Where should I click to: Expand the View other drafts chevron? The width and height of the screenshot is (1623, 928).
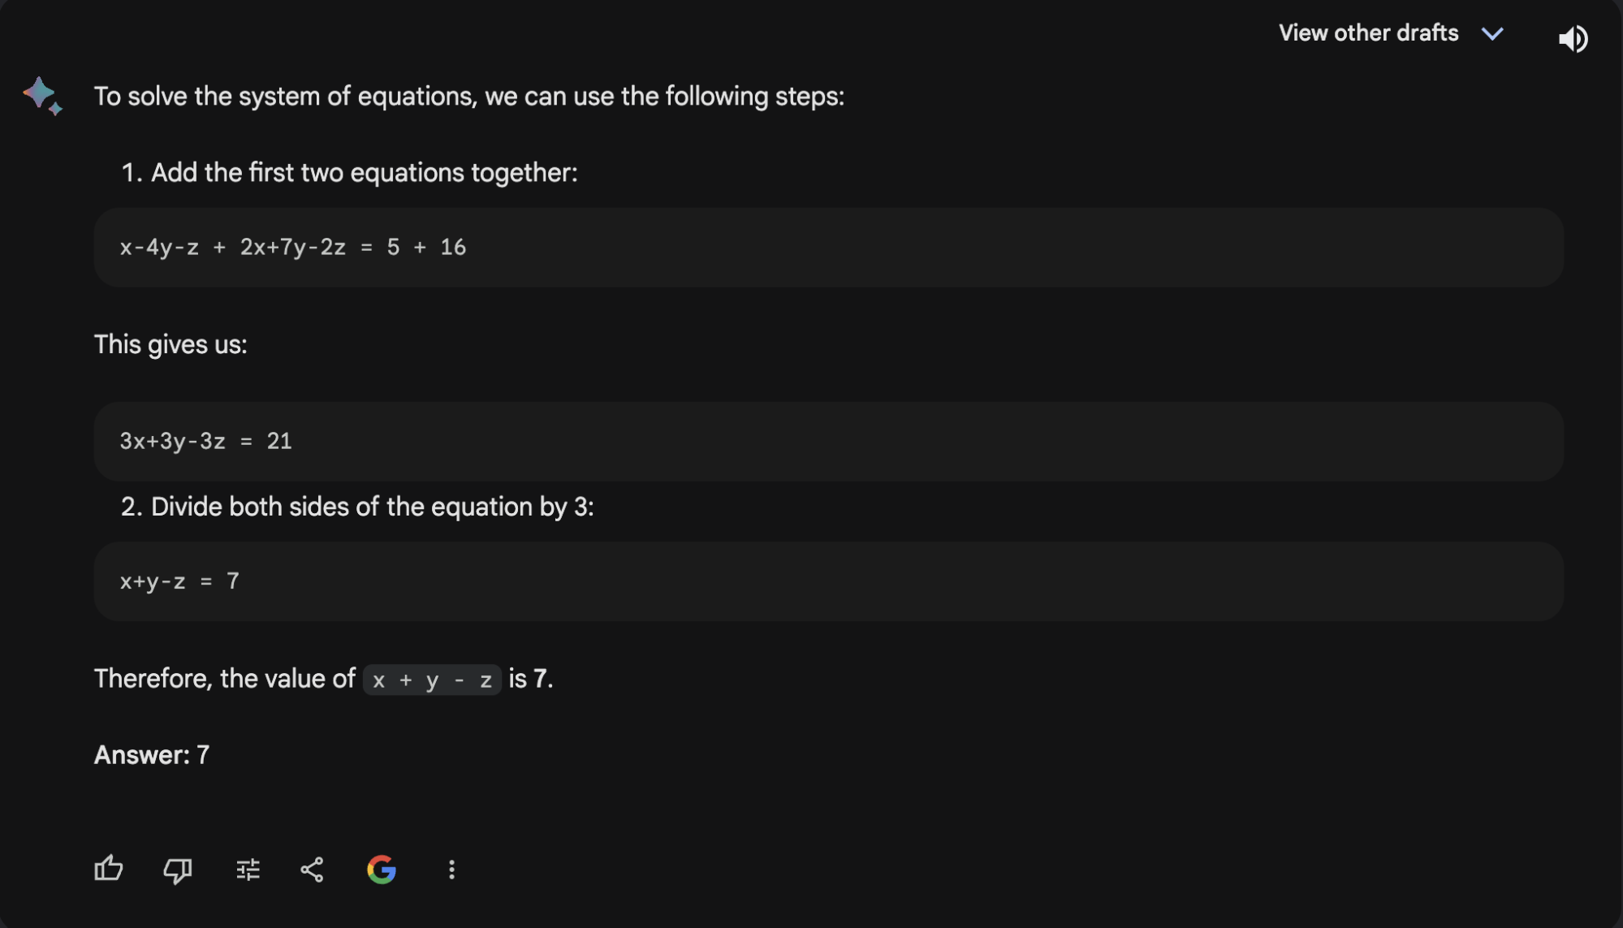[x=1492, y=33]
